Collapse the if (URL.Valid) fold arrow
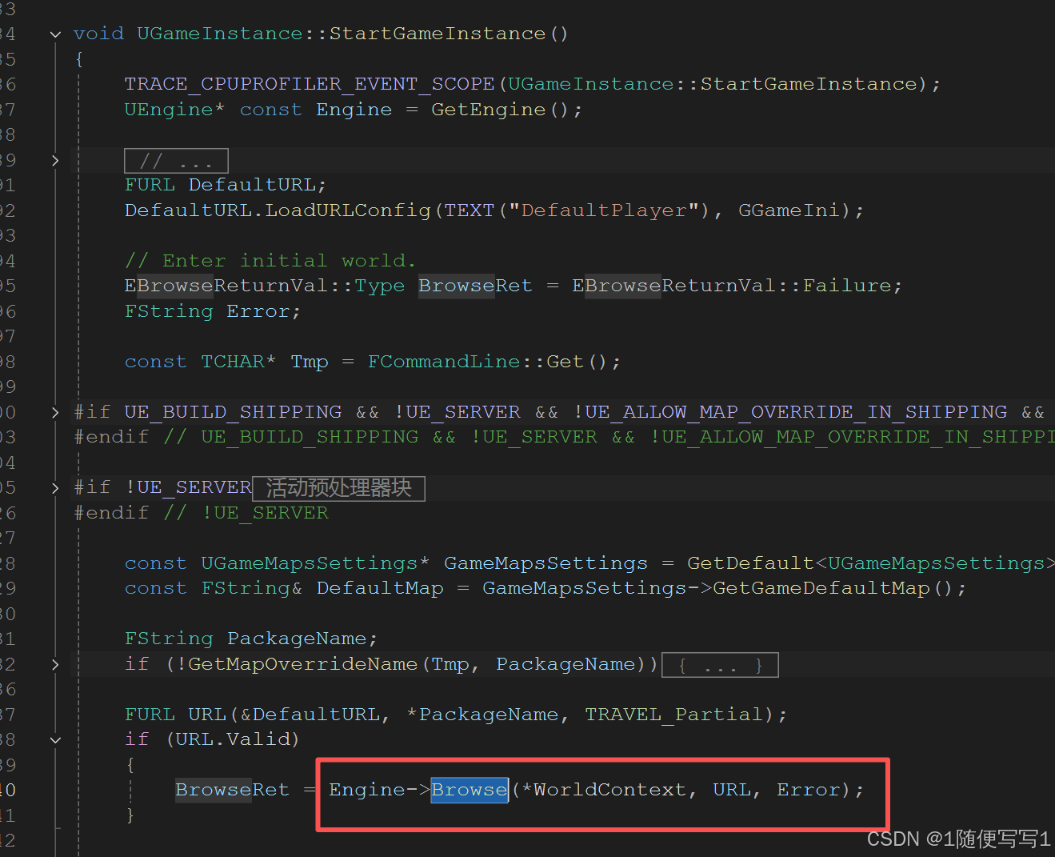Screen dimensions: 1055x857 55,739
